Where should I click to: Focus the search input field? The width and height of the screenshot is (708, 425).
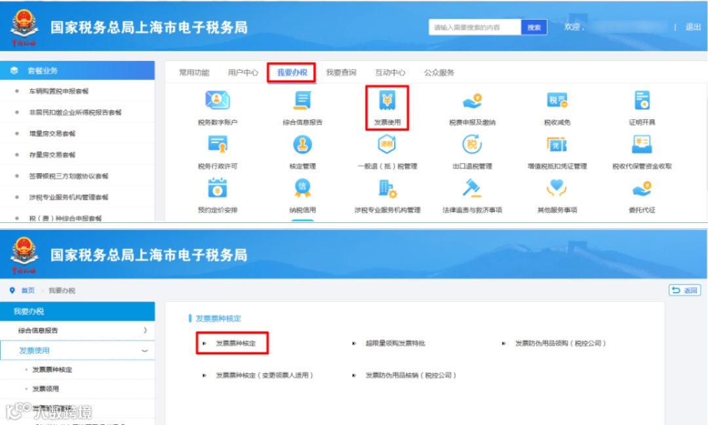coord(475,27)
